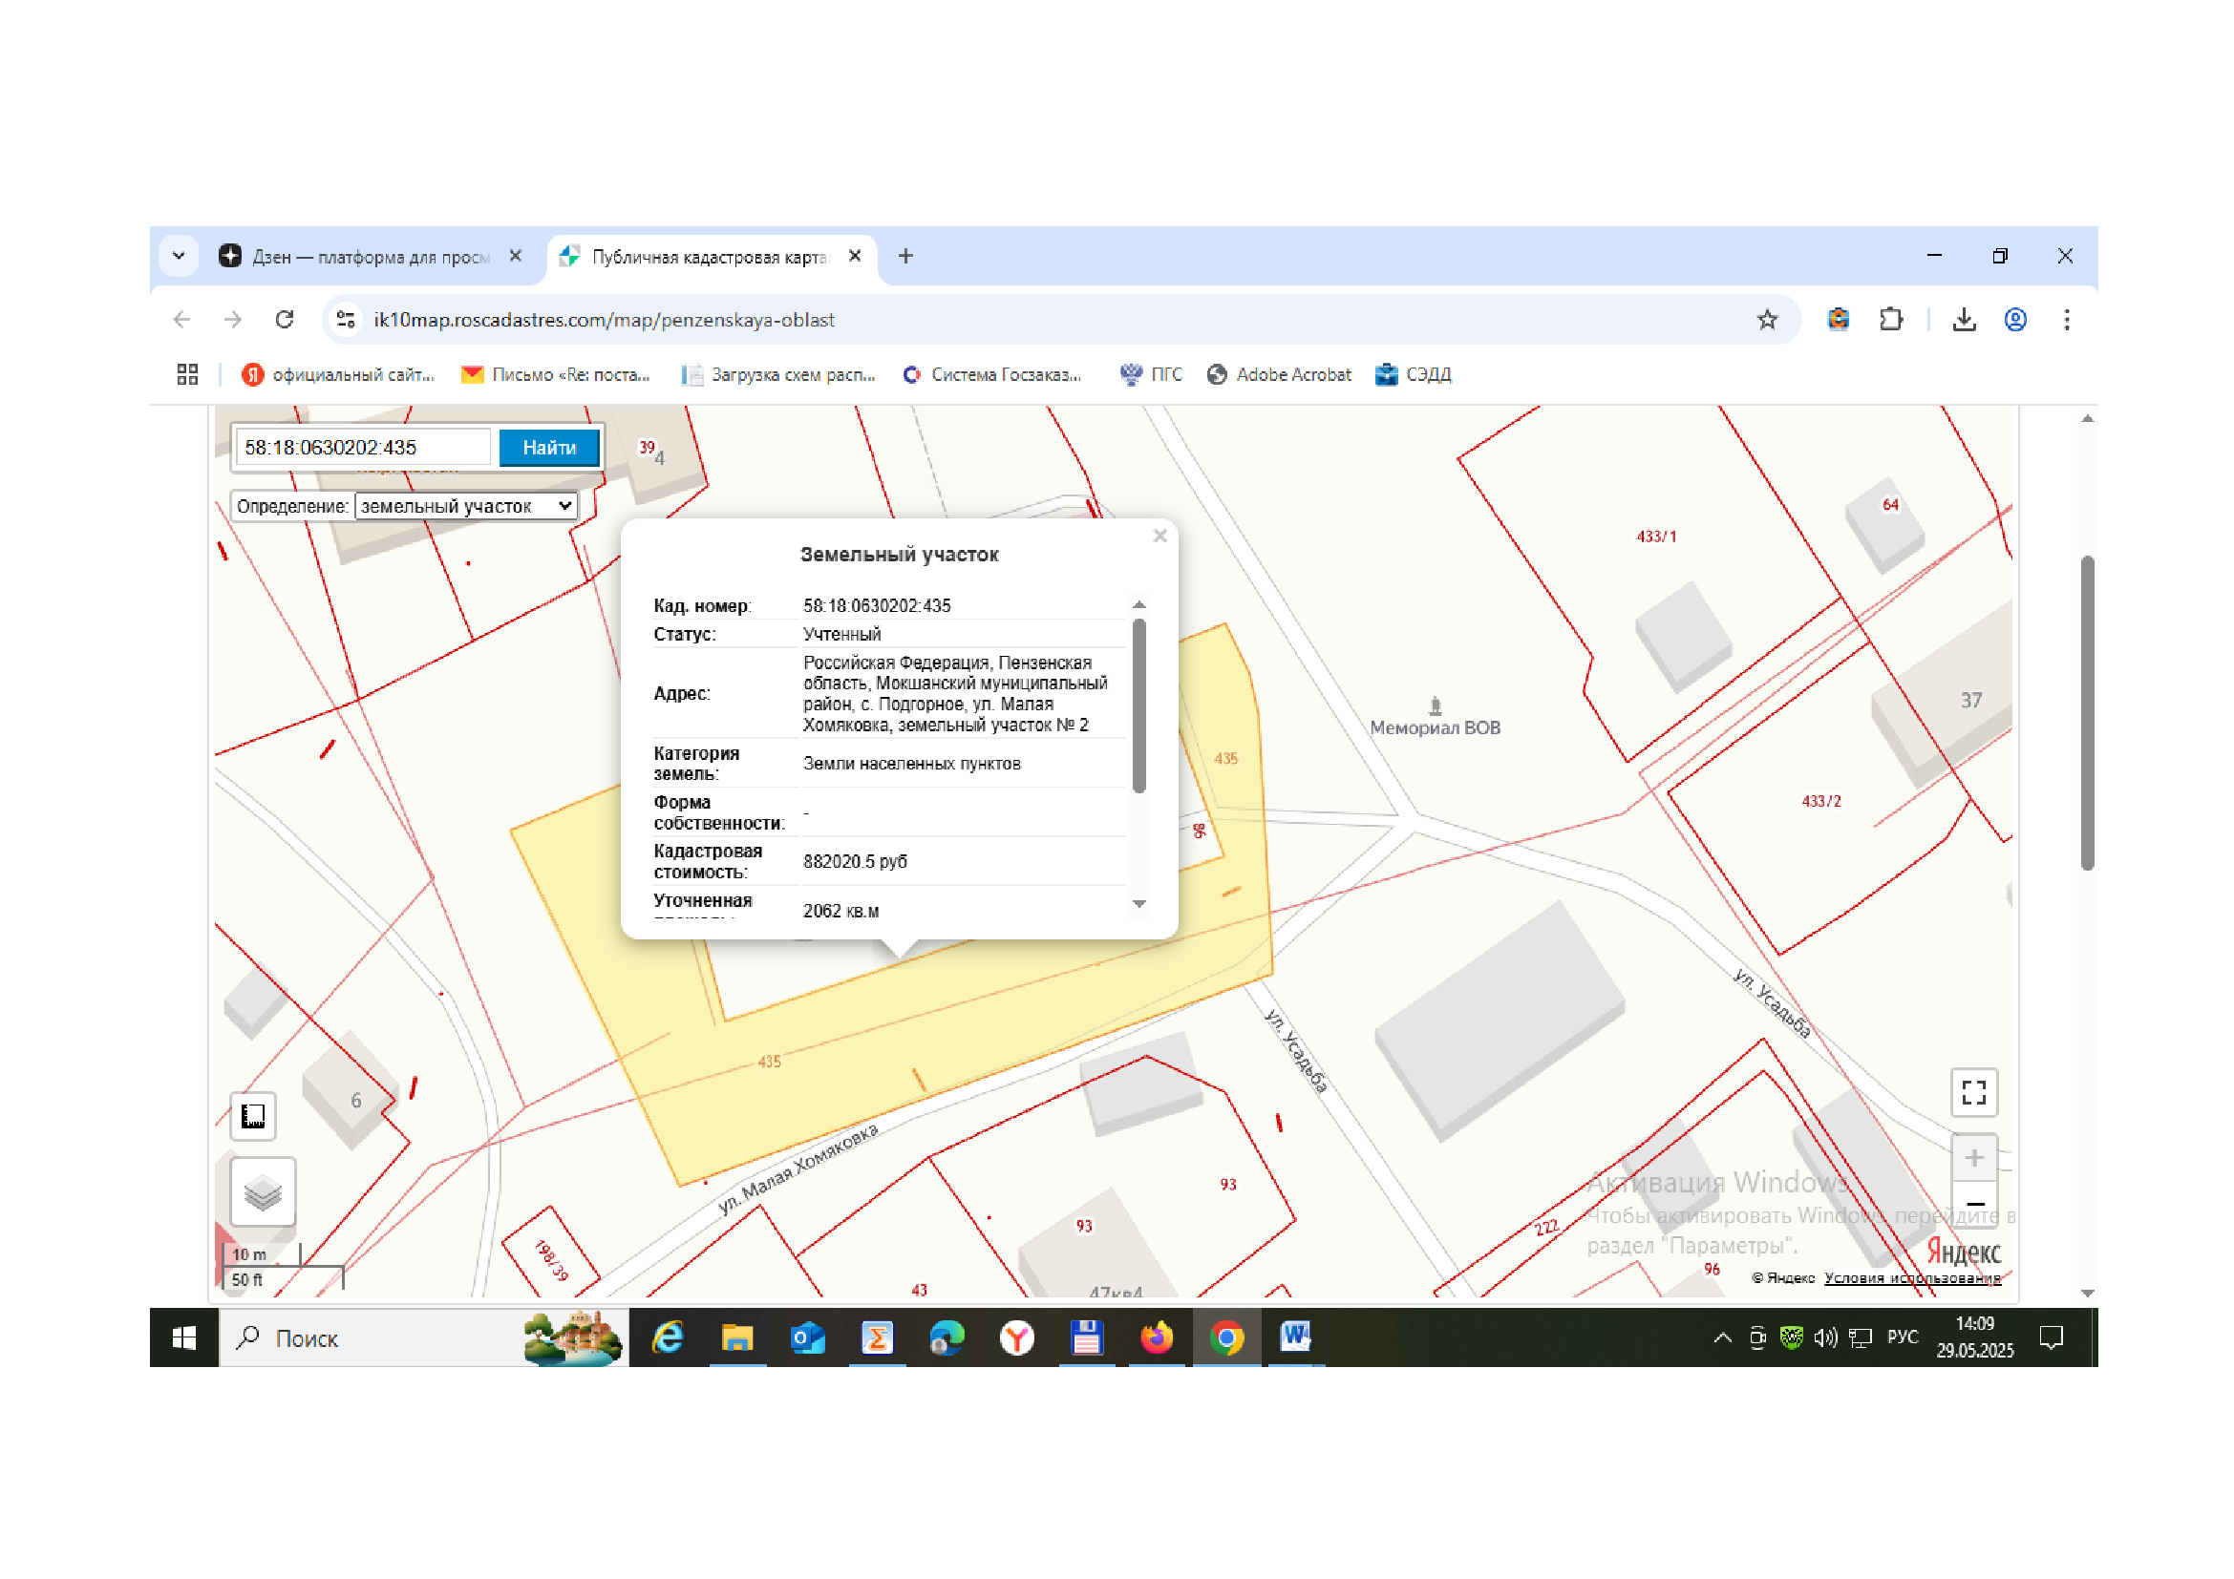Viewport: 2234px width, 1579px height.
Task: Open Firefox from taskbar
Action: (1157, 1338)
